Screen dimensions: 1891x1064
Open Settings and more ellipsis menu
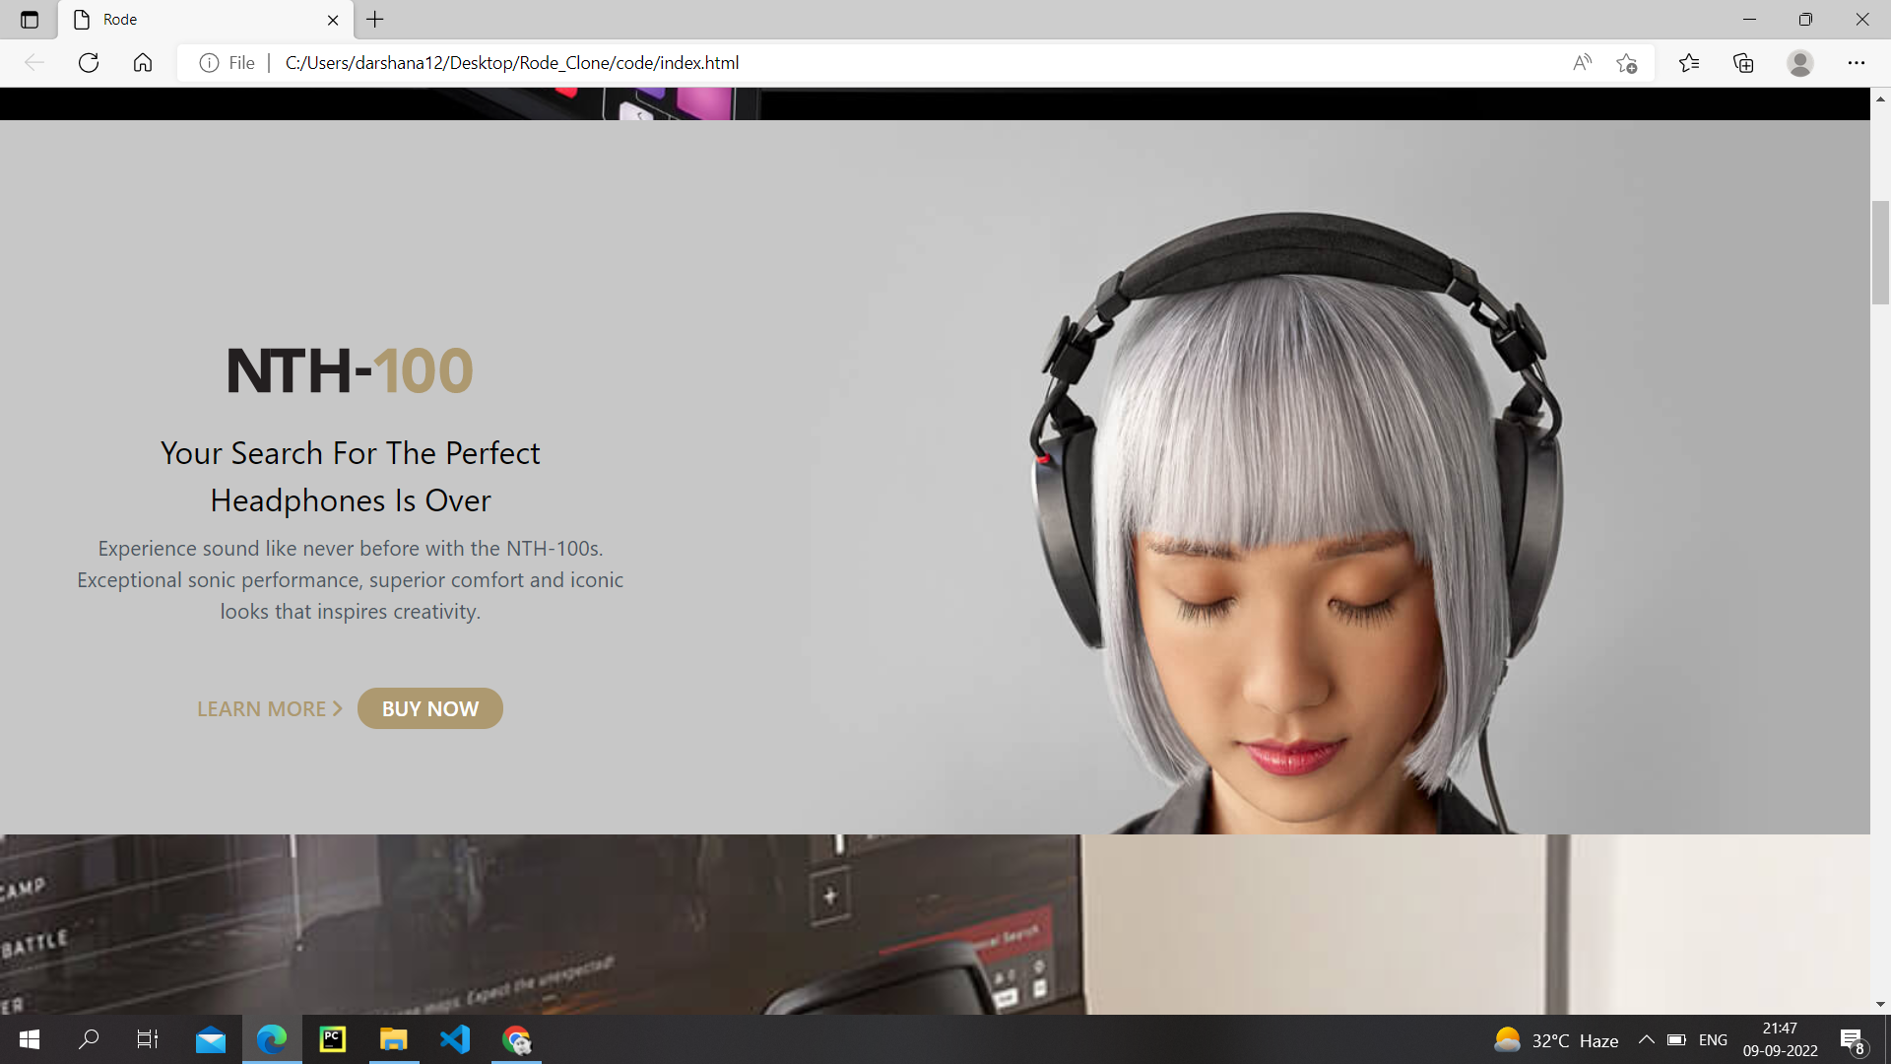click(1856, 63)
